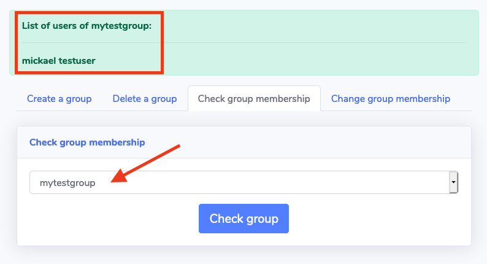Click the red highlight box's bottom border
The height and width of the screenshot is (264, 487).
[x=89, y=72]
